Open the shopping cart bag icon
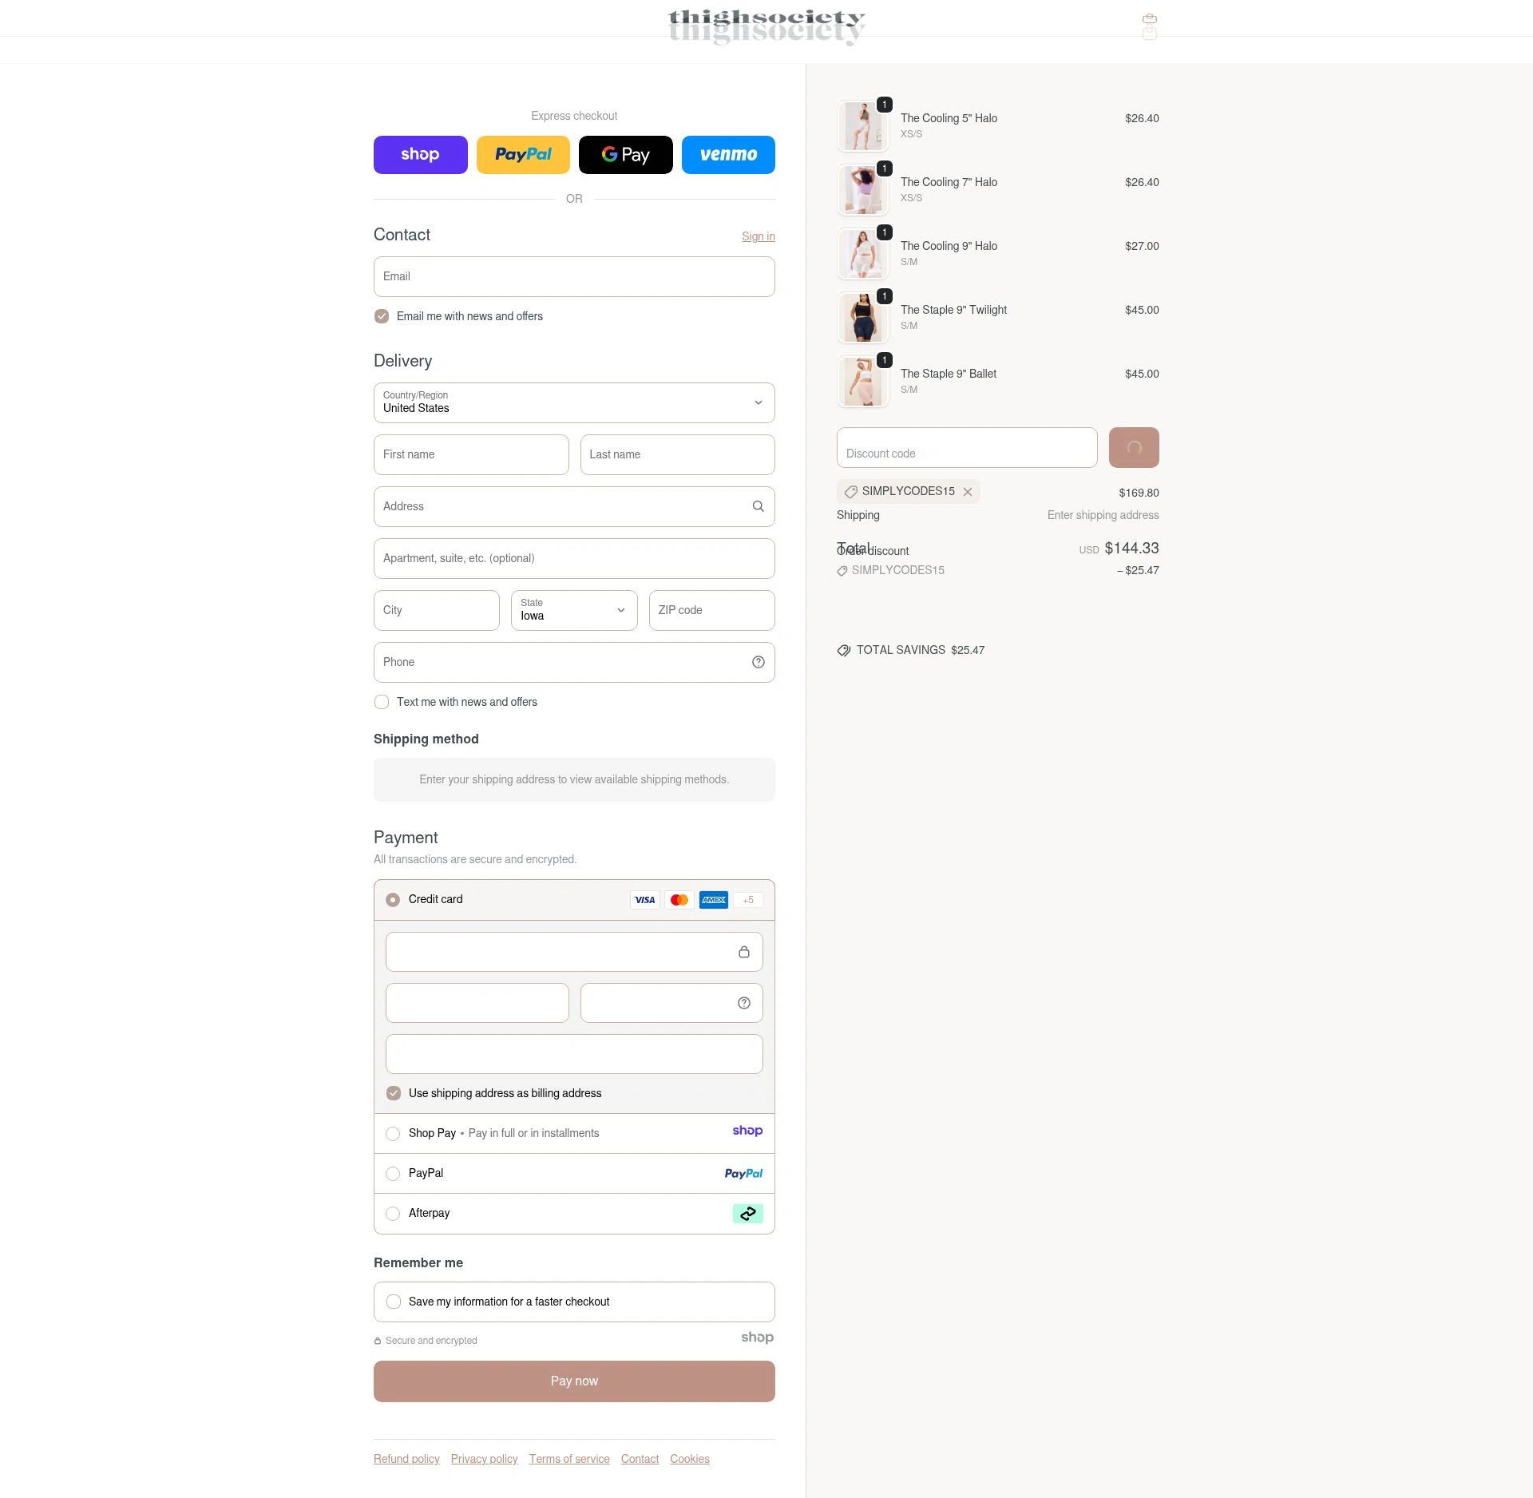This screenshot has height=1498, width=1533. (1150, 20)
